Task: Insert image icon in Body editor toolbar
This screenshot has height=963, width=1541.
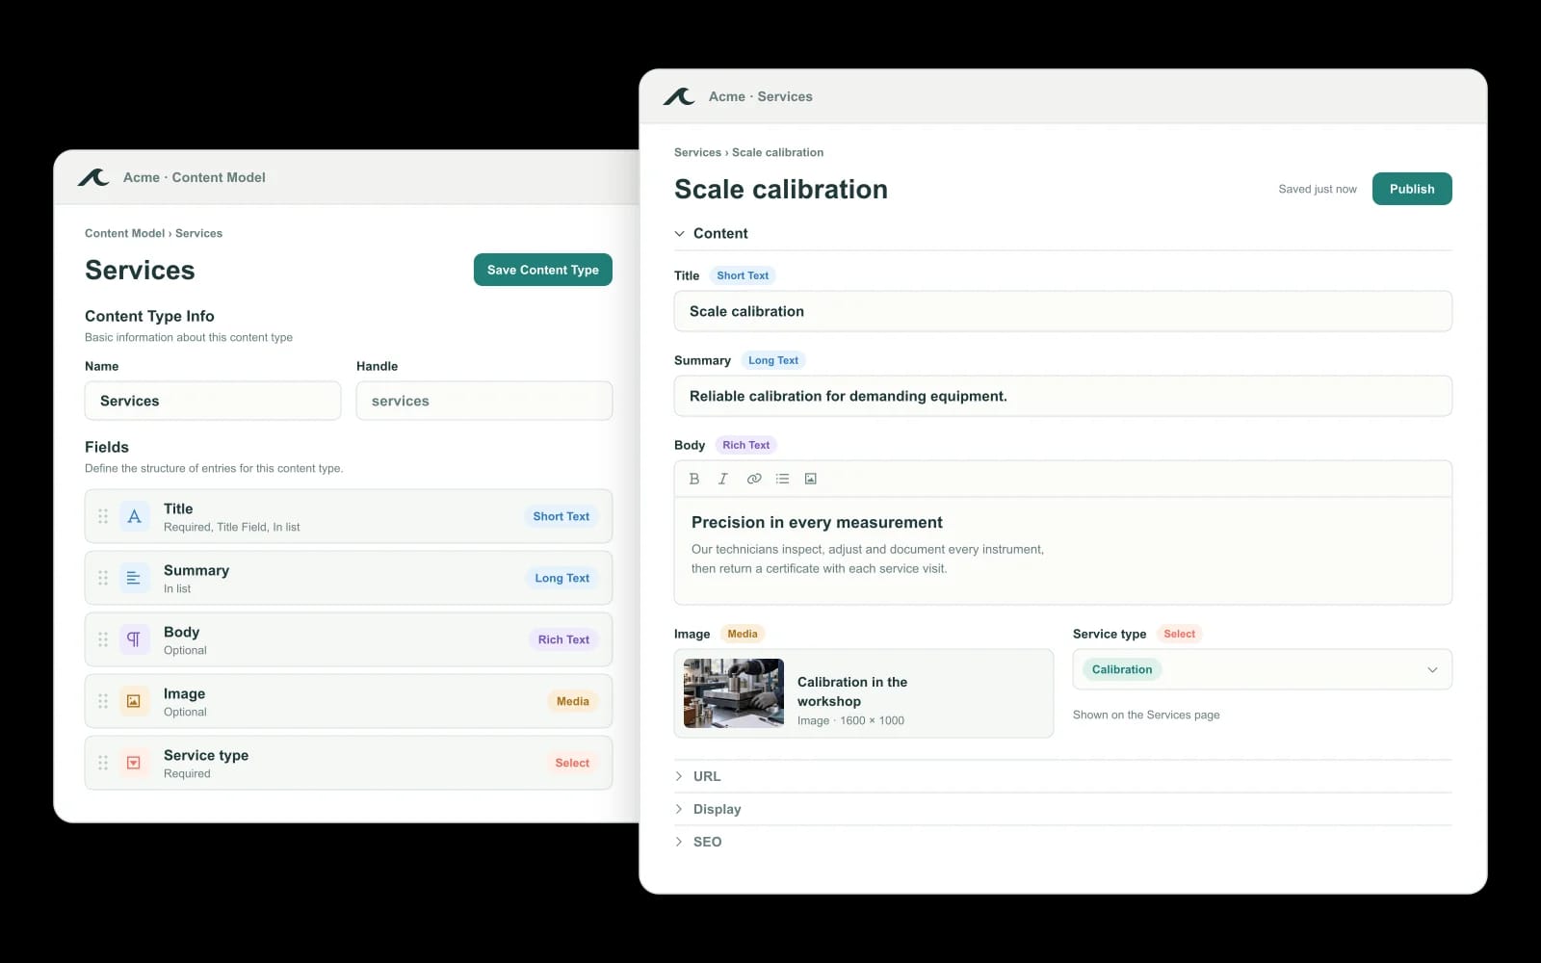Action: coord(811,479)
